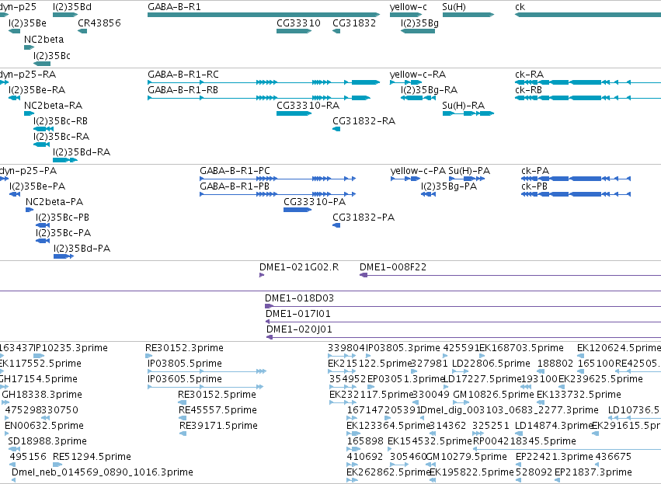The height and width of the screenshot is (484, 661).
Task: Select the l(2)35Be-PA protein label
Action: click(37, 186)
